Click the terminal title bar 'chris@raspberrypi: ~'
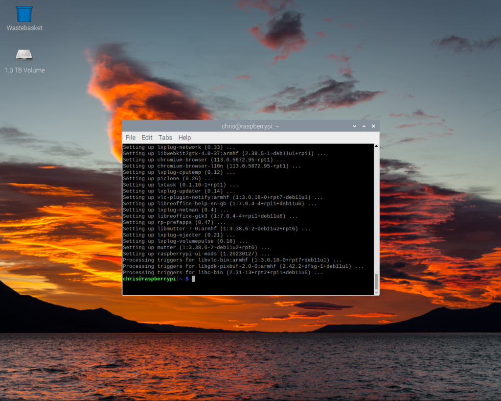This screenshot has width=501, height=401. 250,126
